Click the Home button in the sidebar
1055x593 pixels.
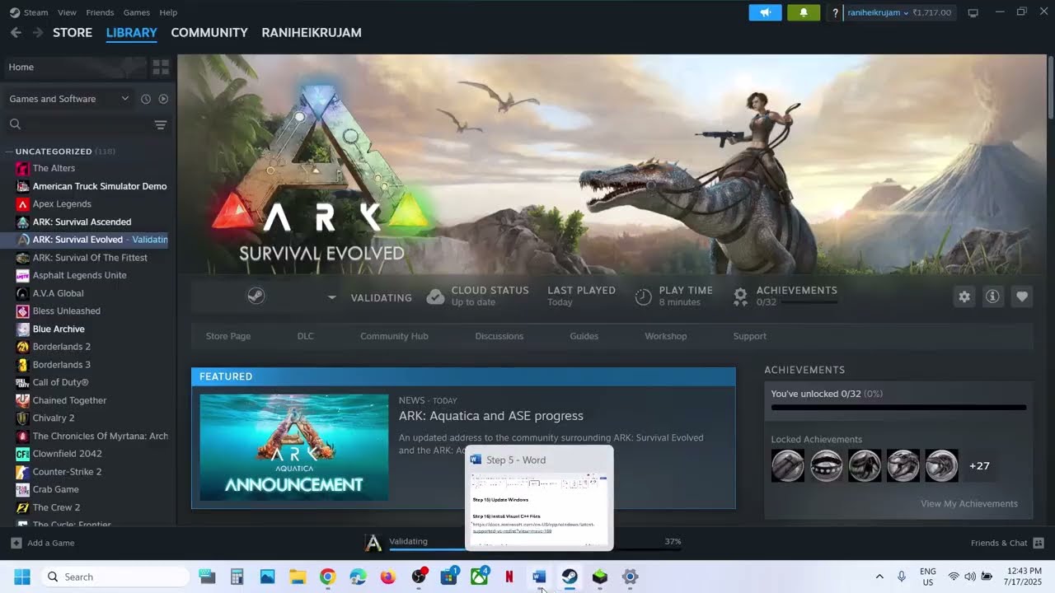(75, 67)
